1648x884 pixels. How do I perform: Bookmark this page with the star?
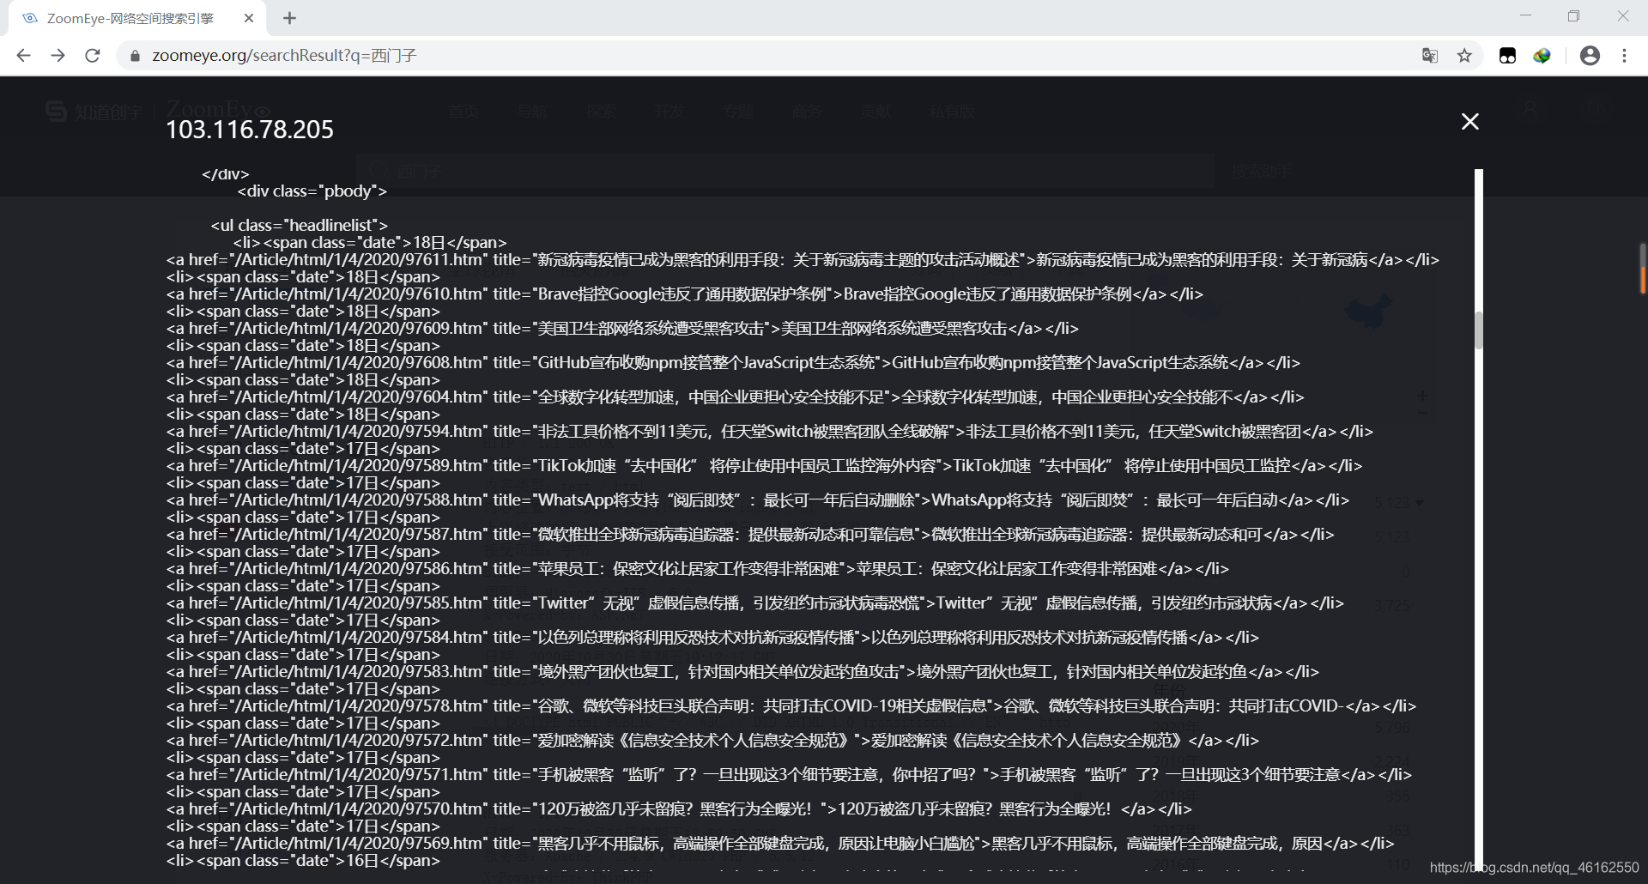1464,56
